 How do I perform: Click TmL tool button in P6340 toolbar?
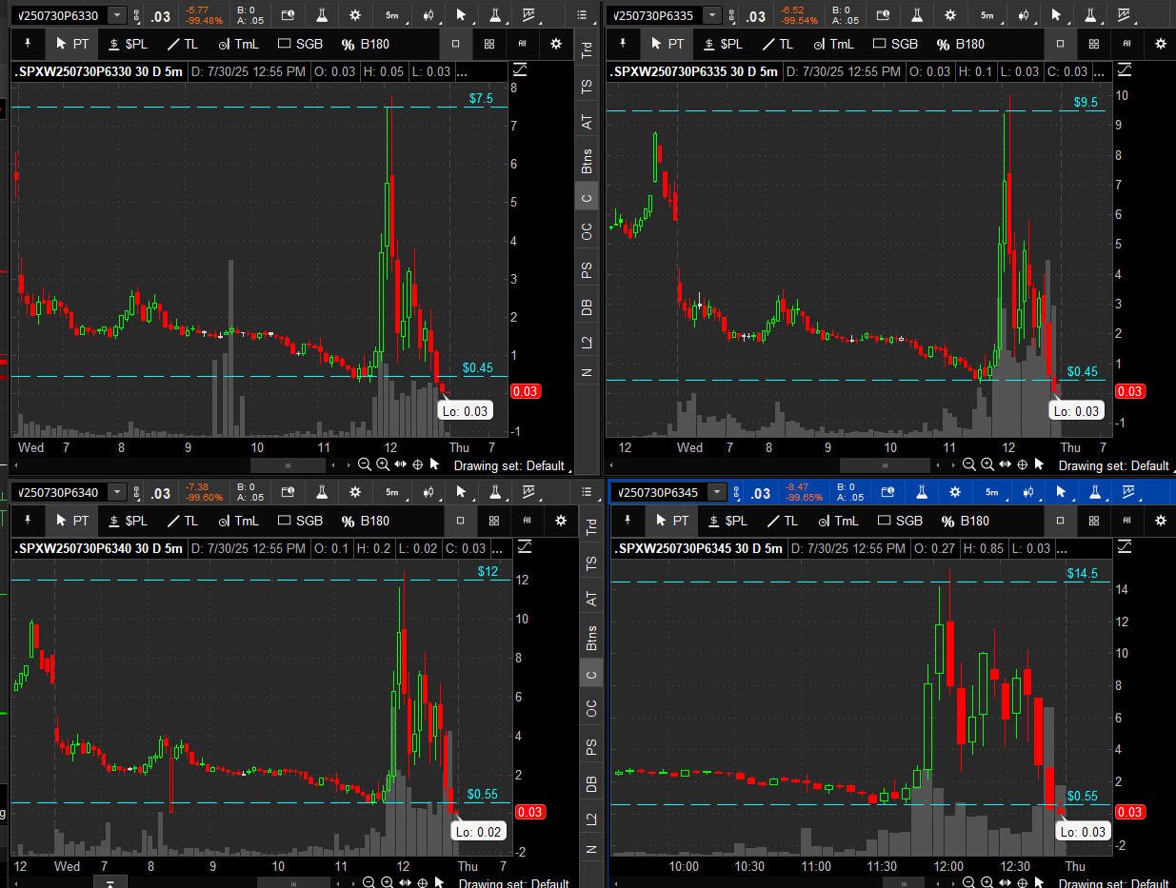(238, 521)
